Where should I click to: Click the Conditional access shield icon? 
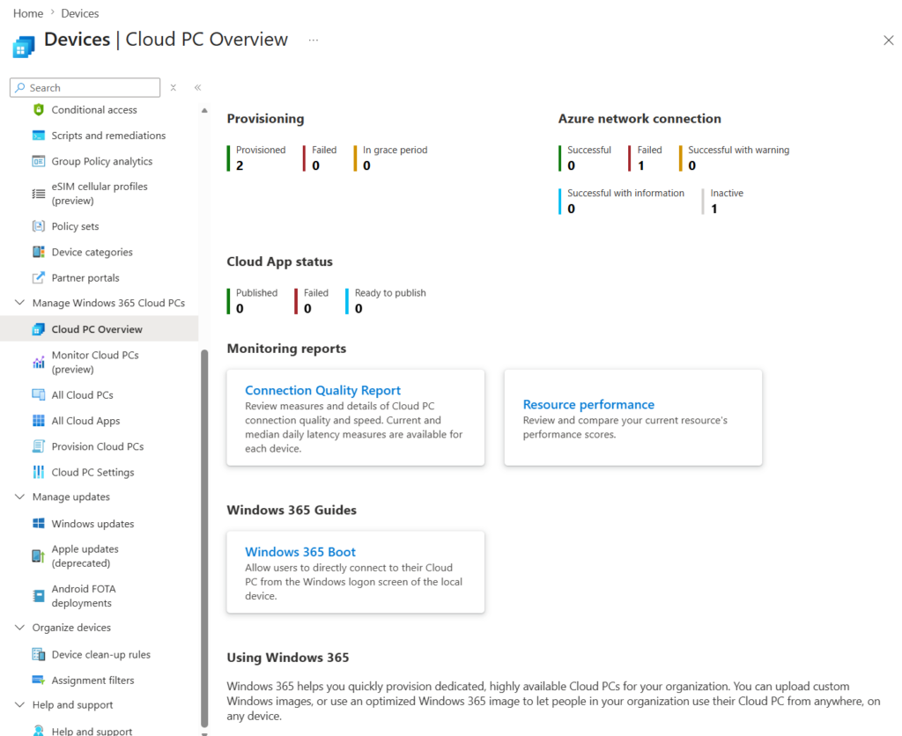coord(38,110)
